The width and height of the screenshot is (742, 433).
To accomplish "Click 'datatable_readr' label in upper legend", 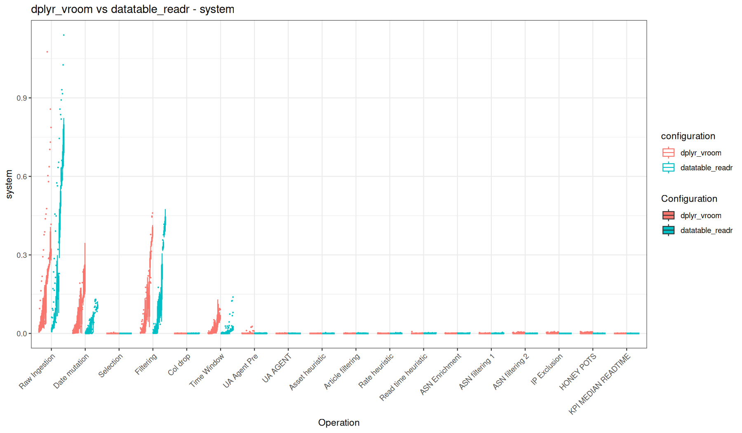I will (x=706, y=168).
